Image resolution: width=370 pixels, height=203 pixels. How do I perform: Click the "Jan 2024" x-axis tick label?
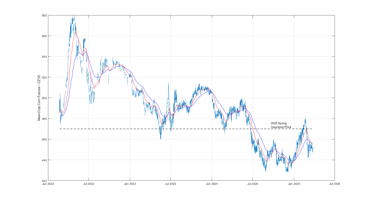coord(211,184)
